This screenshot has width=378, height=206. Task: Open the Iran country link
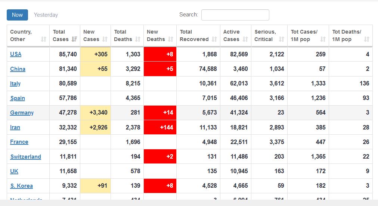(15, 127)
